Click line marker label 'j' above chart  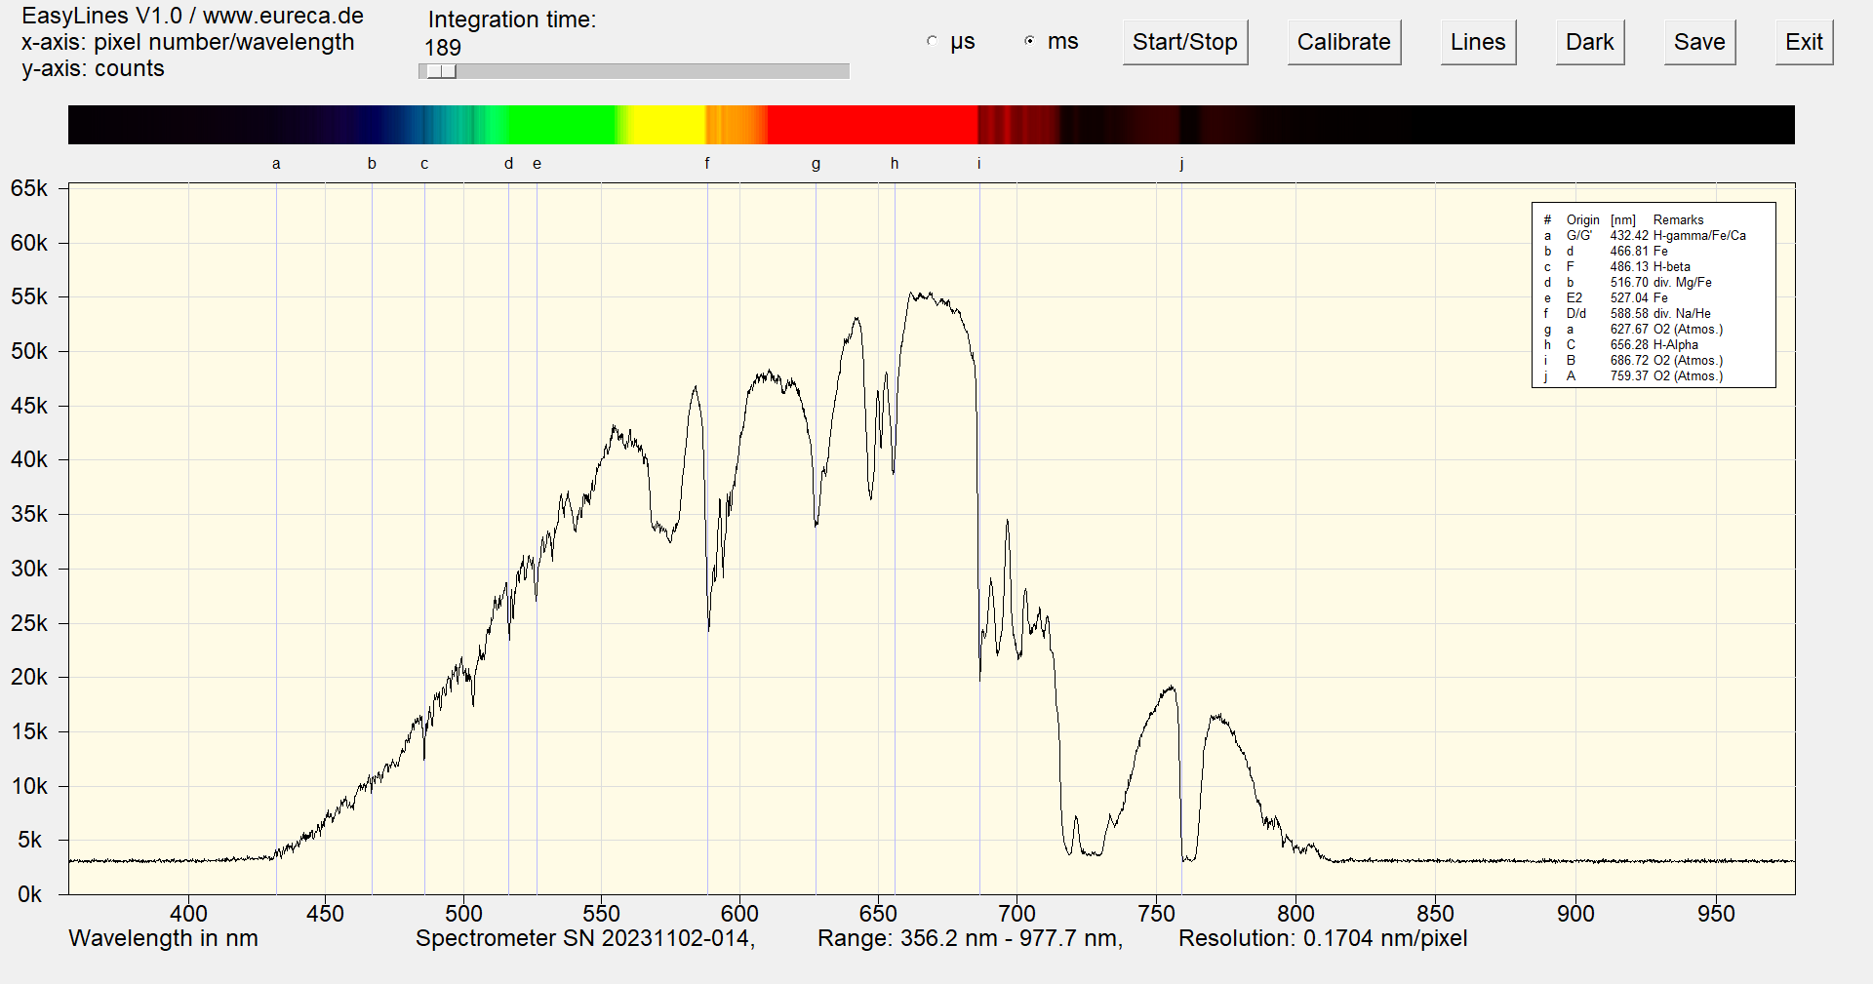1181,164
